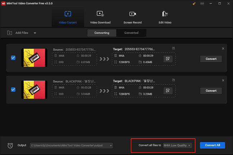Screen dimensions: 233x155
Task: Click target size 3.25MB value
Action: click(x=147, y=94)
